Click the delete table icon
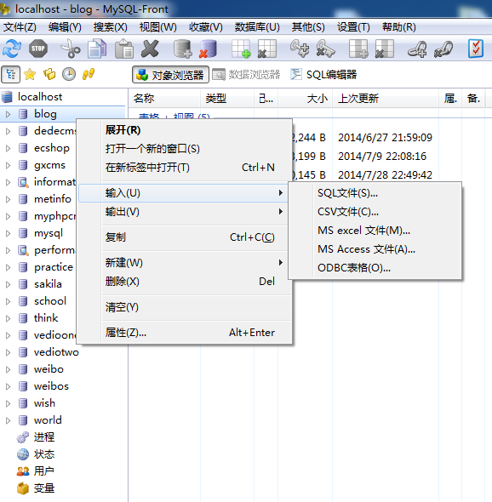The width and height of the screenshot is (492, 502). (266, 48)
